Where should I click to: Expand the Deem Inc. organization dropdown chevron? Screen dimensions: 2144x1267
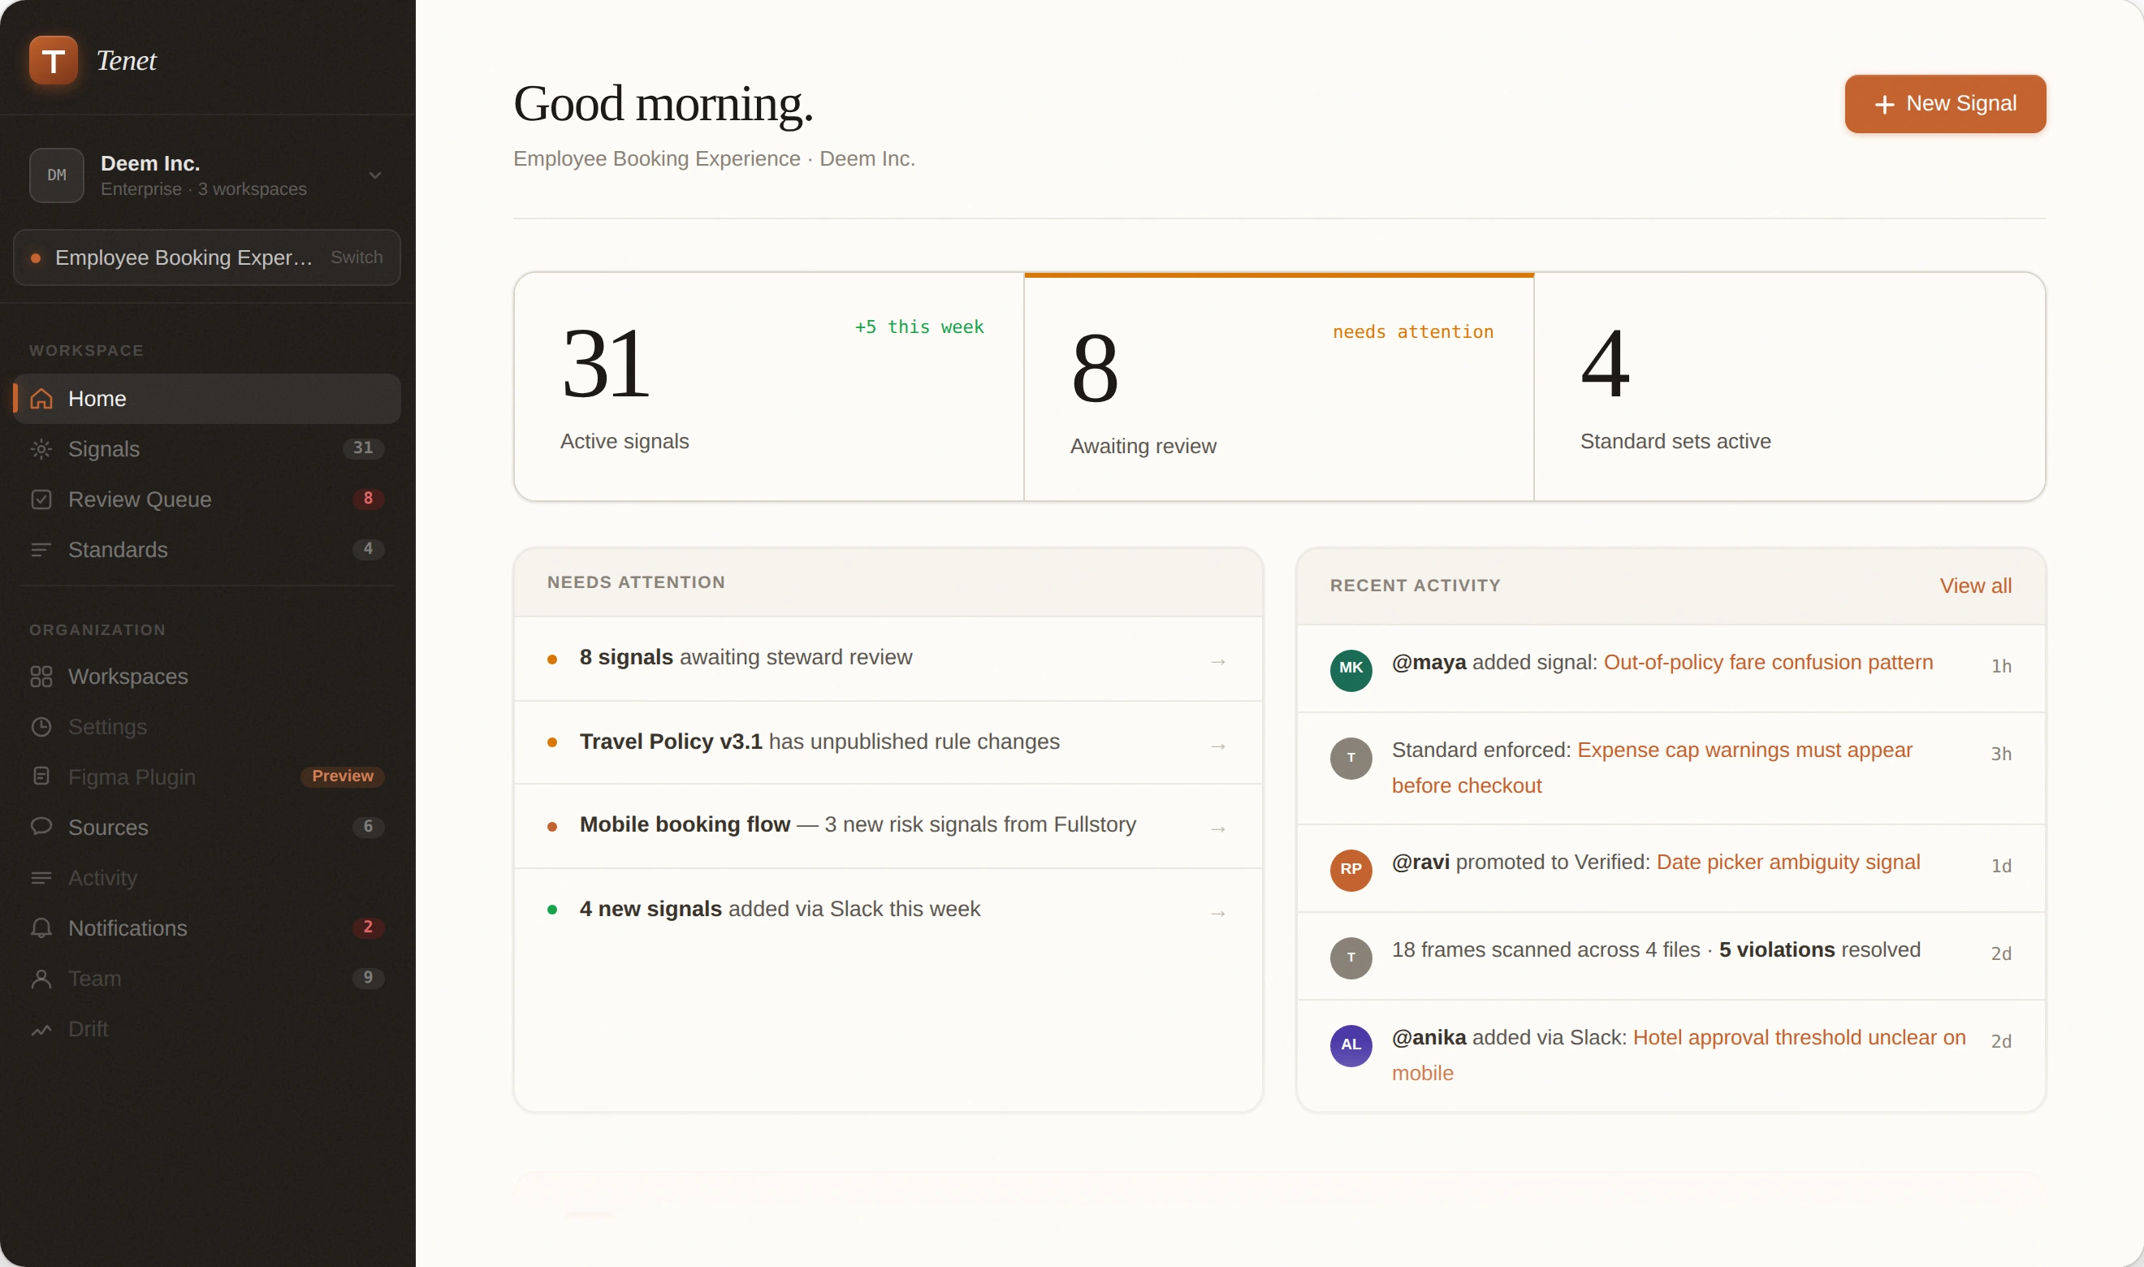pos(374,176)
